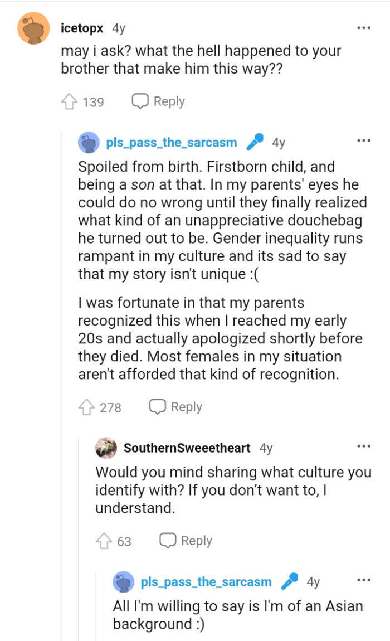Open more options for 'Asian background' comment
The height and width of the screenshot is (641, 390).
pyautogui.click(x=364, y=580)
